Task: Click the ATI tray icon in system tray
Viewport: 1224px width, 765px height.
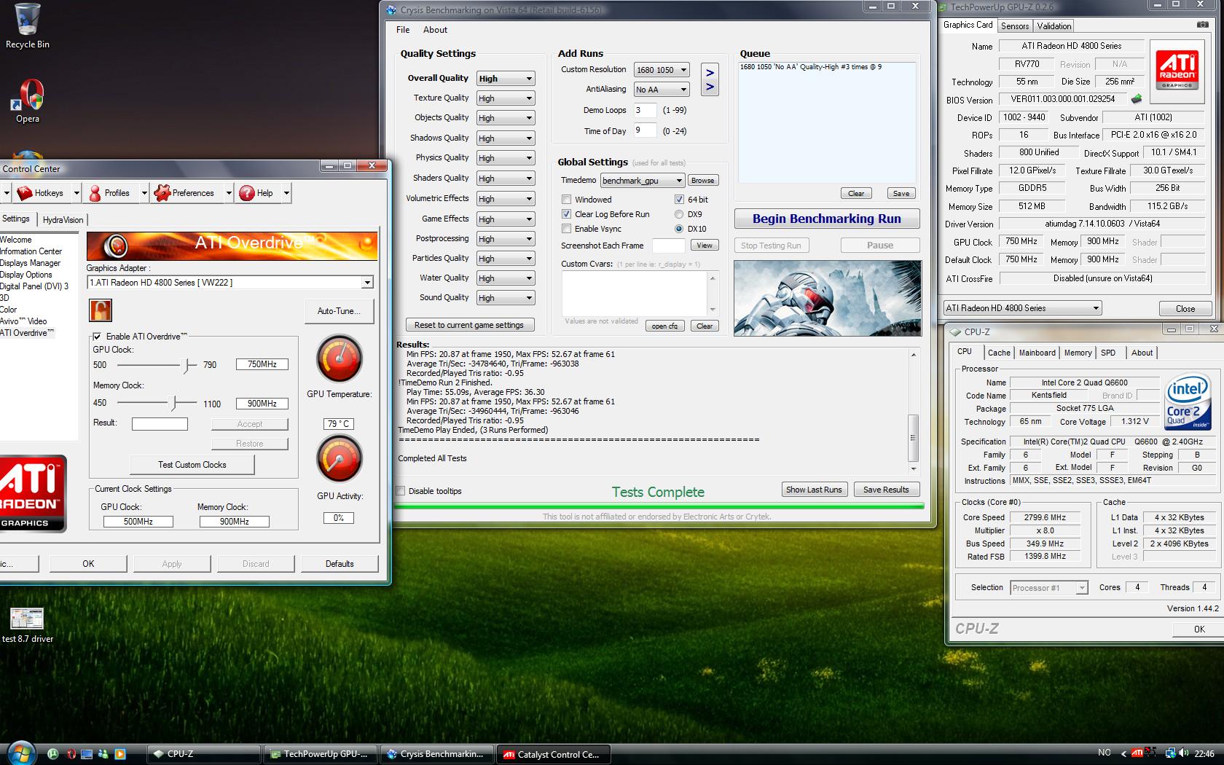Action: pos(1137,753)
